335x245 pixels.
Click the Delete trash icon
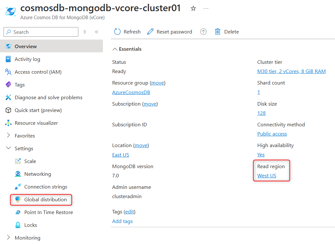pos(218,32)
